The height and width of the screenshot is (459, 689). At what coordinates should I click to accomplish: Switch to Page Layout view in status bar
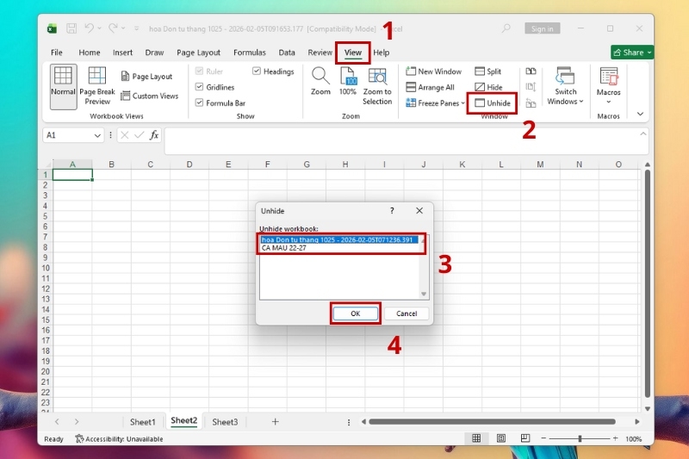click(x=501, y=438)
